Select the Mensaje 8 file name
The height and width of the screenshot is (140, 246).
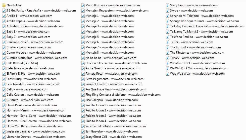coord(110,53)
